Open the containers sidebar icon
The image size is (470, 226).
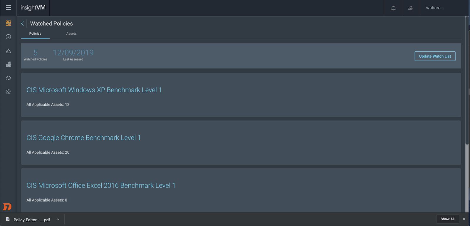[x=8, y=64]
